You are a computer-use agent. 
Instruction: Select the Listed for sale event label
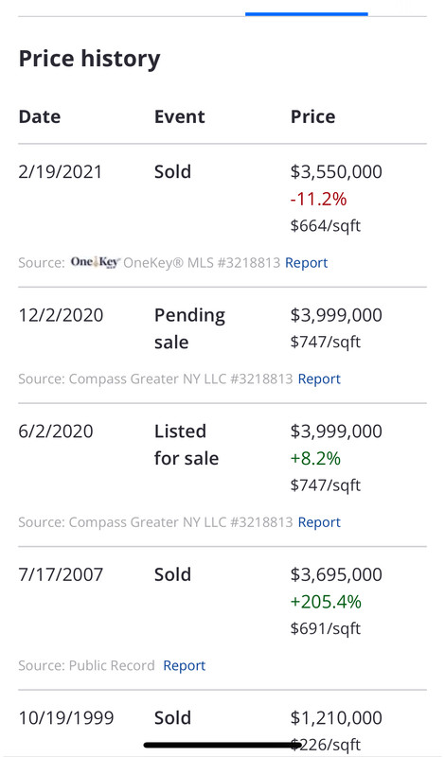point(186,445)
